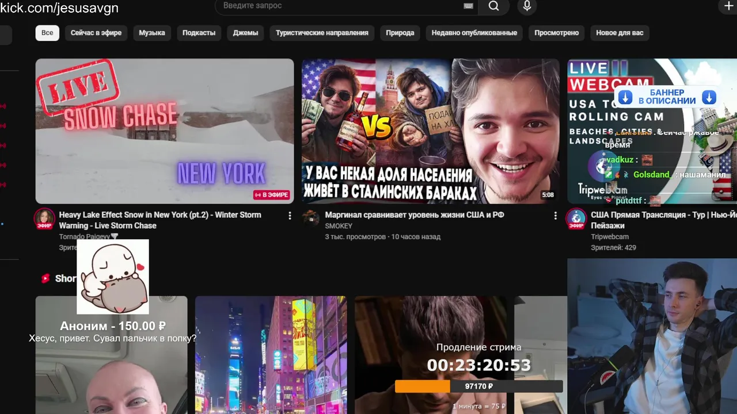Screen dimensions: 737x414
Task: Open options menu for Маргинал сравнивает video
Action: 555,216
